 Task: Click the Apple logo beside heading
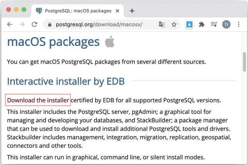pyautogui.click(x=110, y=42)
